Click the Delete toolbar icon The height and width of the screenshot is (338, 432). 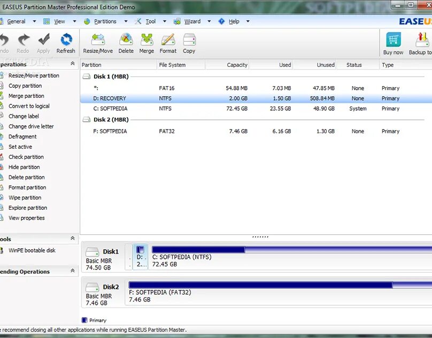[126, 40]
